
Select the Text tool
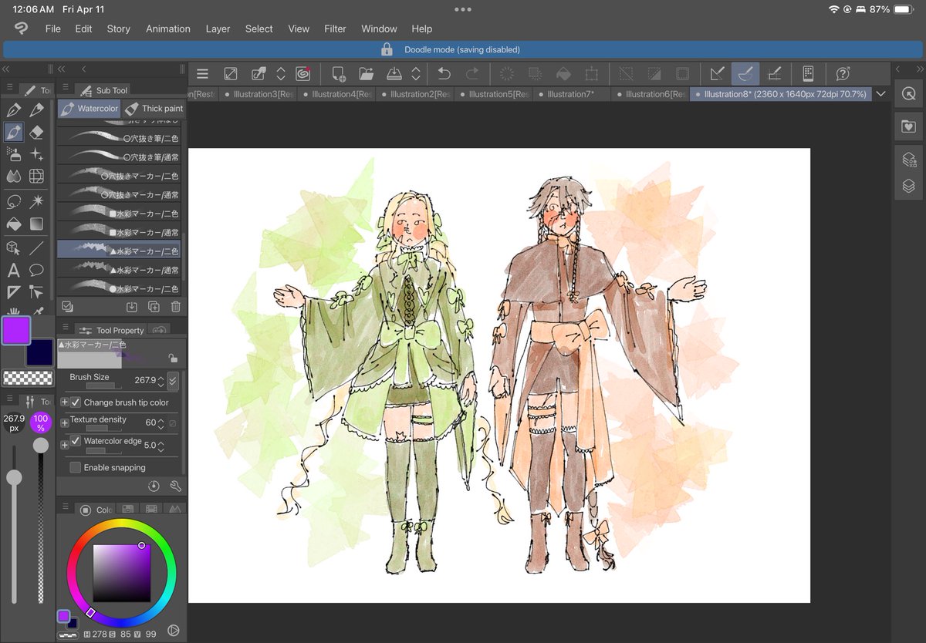tap(14, 270)
